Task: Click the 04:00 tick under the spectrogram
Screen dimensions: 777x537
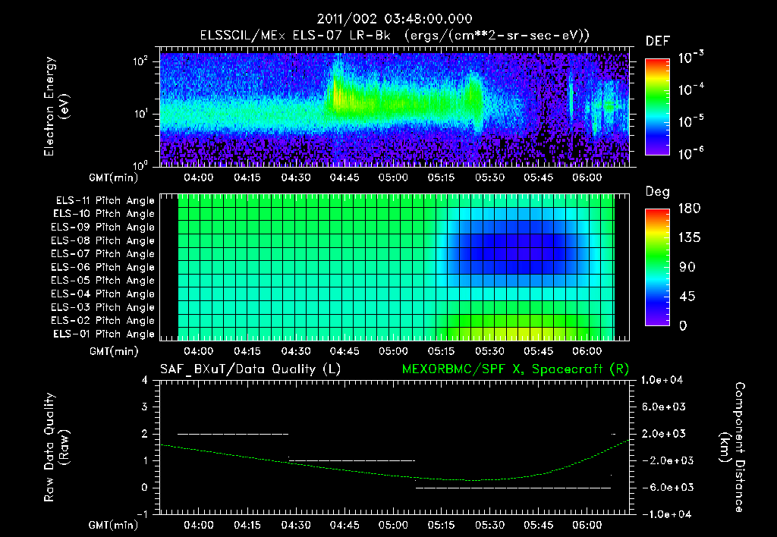Action: [x=199, y=177]
